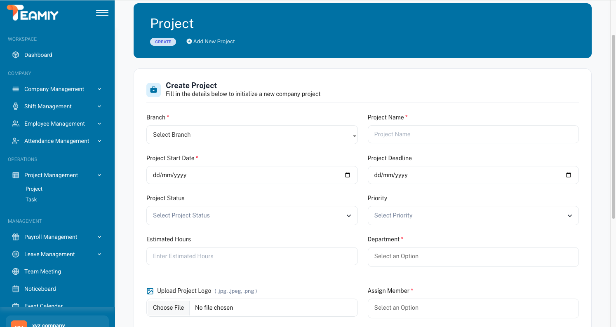This screenshot has height=327, width=616.
Task: Open calendar picker for Project Deadline
Action: point(568,175)
